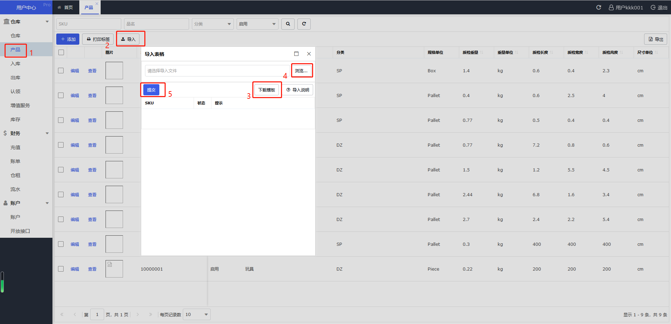
Task: Click the 品名 search input field
Action: click(157, 24)
